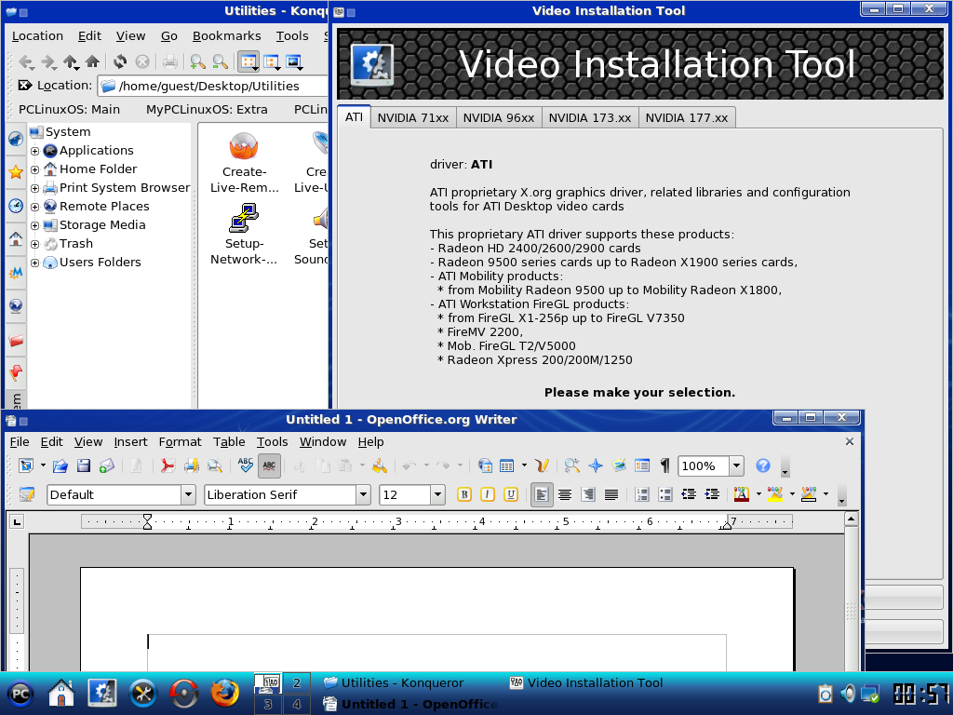Screen dimensions: 953x715
Task: Click Format Paintbrush icon in Writer
Action: [x=380, y=465]
